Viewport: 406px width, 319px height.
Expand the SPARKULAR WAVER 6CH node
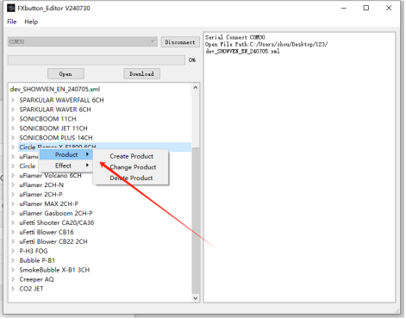click(x=13, y=109)
